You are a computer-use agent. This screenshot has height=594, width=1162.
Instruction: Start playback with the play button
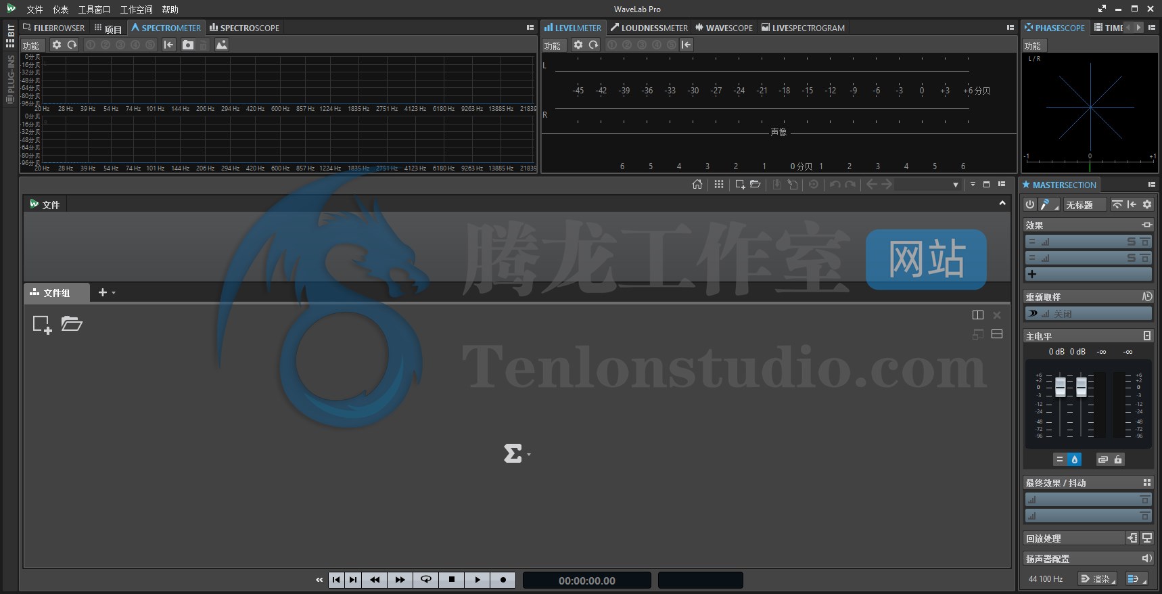pos(478,580)
